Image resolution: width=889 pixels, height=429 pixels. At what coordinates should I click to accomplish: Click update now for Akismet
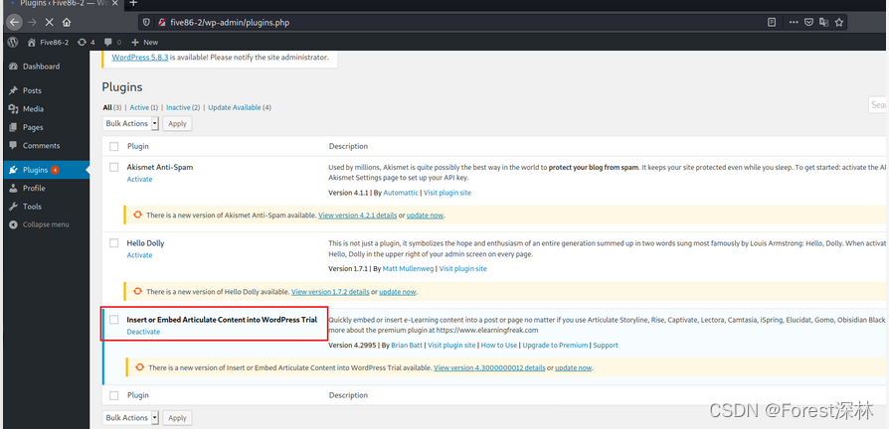point(426,215)
